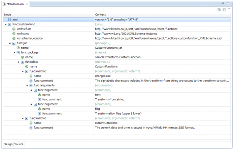Click the Content column header

click(100, 15)
